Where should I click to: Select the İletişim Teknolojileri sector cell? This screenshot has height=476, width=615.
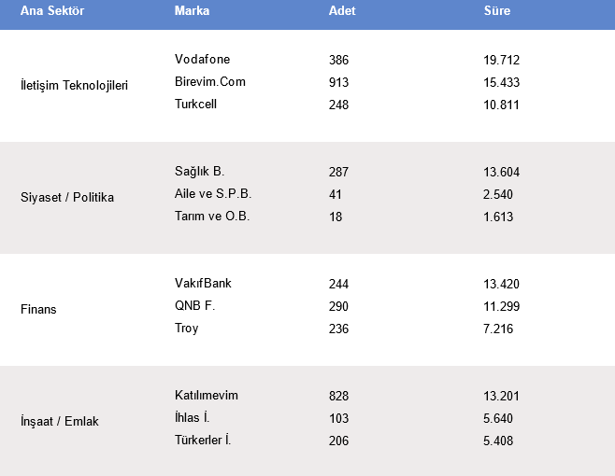(74, 86)
